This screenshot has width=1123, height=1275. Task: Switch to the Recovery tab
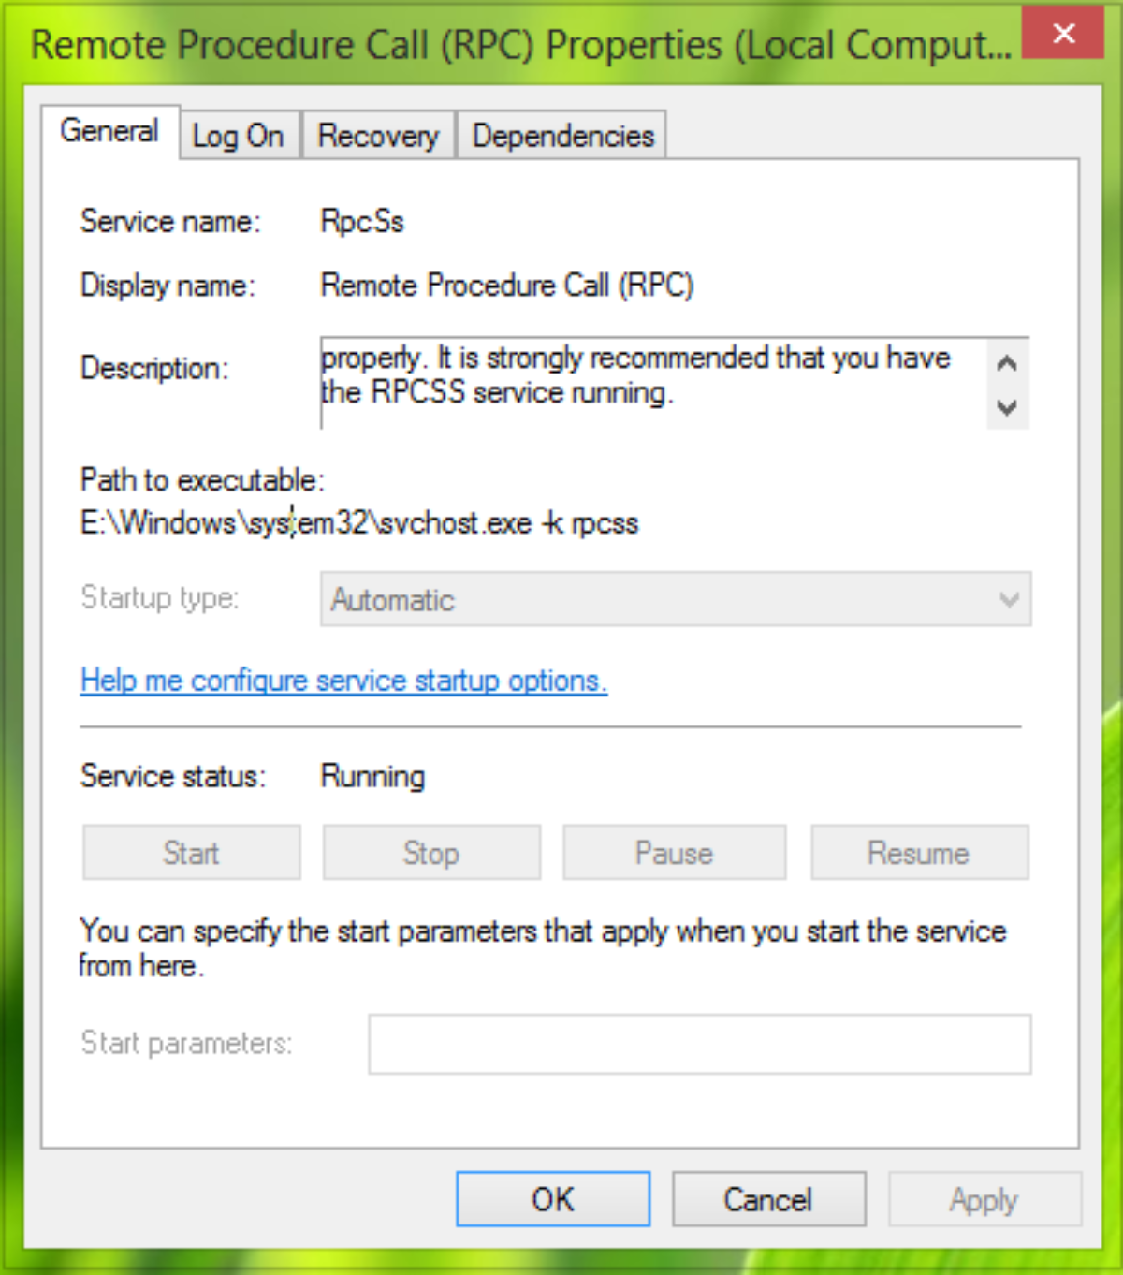click(x=378, y=136)
